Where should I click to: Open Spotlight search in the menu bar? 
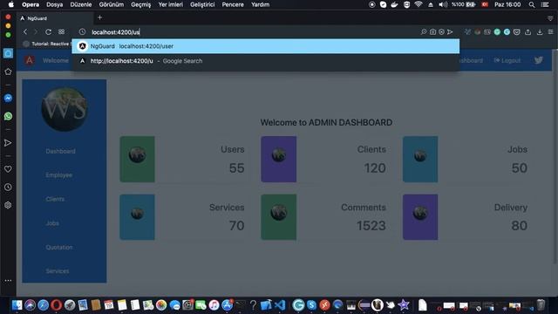coord(532,4)
